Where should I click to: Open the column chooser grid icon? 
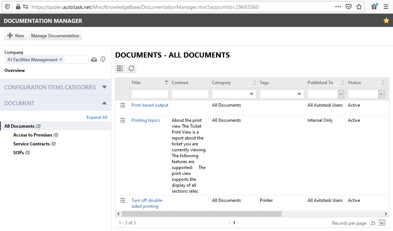[x=120, y=68]
